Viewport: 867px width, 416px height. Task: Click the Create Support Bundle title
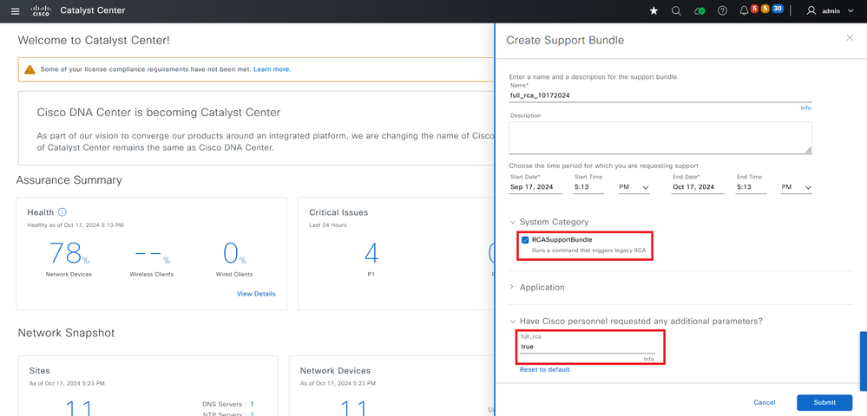click(x=565, y=41)
